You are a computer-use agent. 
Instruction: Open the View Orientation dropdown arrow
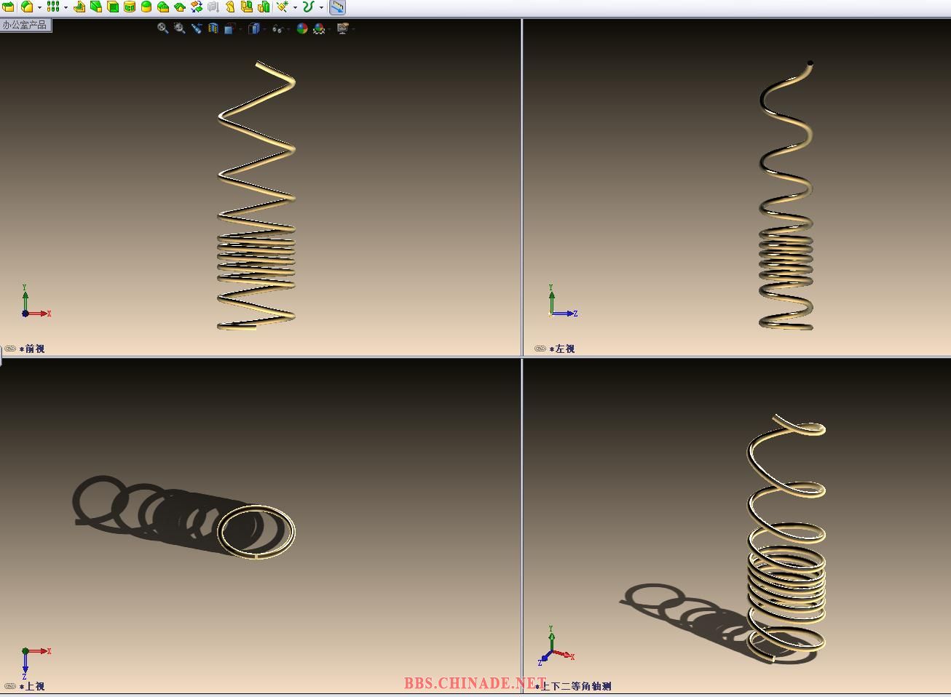point(240,29)
